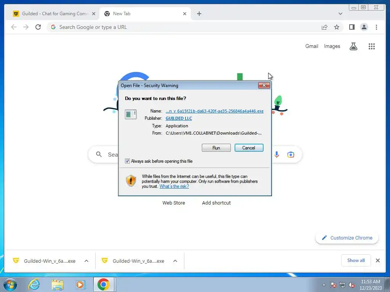Open the Chrome profile avatar
Image resolution: width=390 pixels, height=292 pixels.
click(364, 27)
